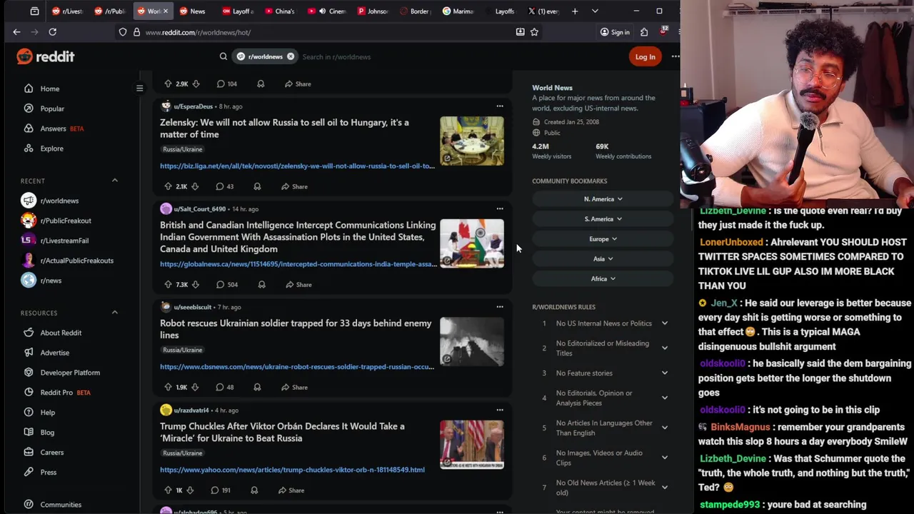Viewport: 914px width, 514px height.
Task: Expand N. America community bookmark dropdown
Action: [x=603, y=199]
